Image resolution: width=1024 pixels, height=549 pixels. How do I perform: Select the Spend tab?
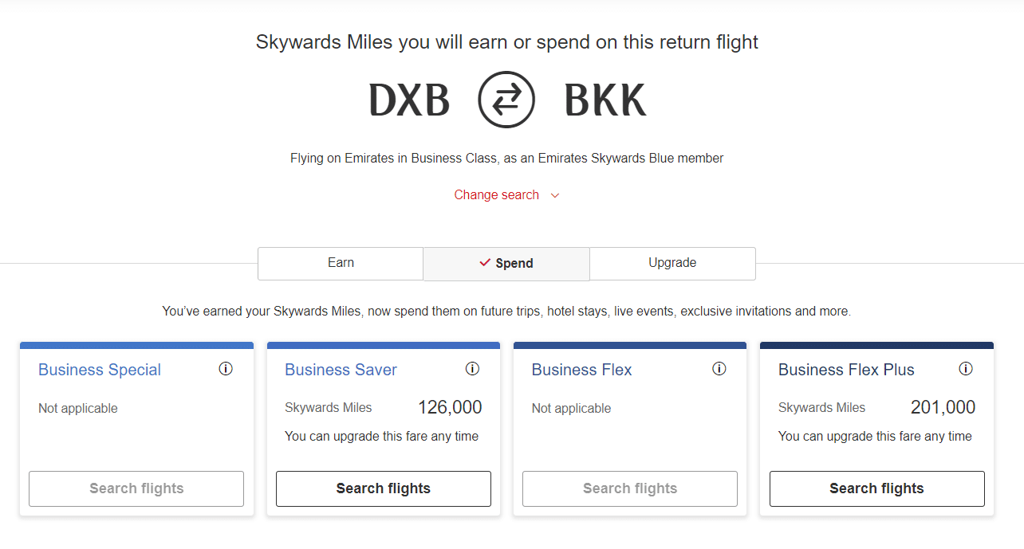coord(506,264)
